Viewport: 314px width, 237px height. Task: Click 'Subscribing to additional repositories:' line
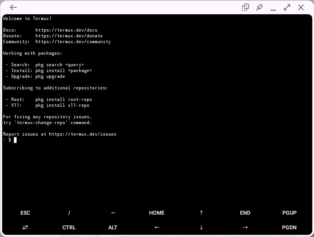(x=55, y=88)
